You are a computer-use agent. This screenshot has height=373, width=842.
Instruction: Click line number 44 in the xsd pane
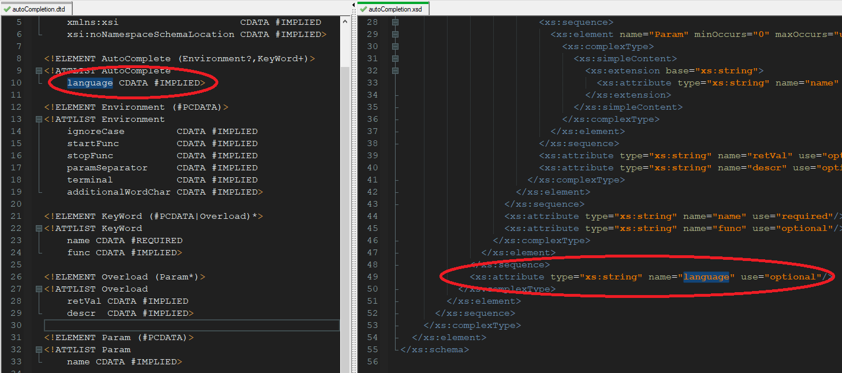pos(372,216)
